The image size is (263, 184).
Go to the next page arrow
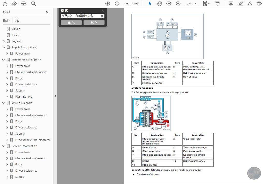click(x=117, y=4)
